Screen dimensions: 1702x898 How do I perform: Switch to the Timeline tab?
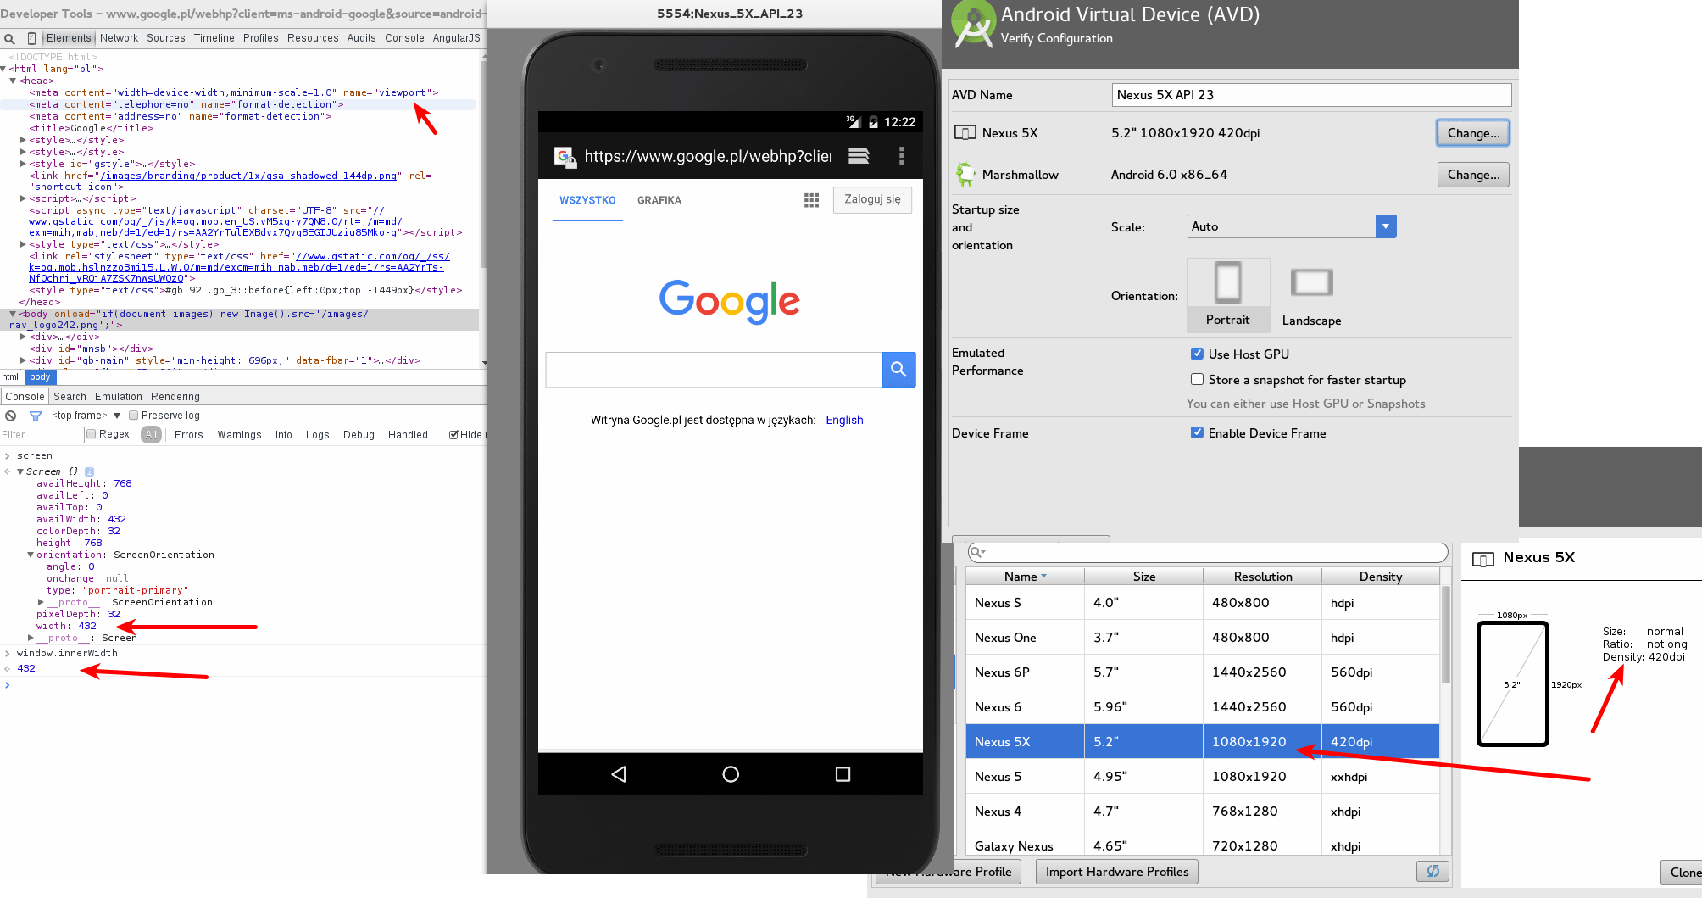214,38
